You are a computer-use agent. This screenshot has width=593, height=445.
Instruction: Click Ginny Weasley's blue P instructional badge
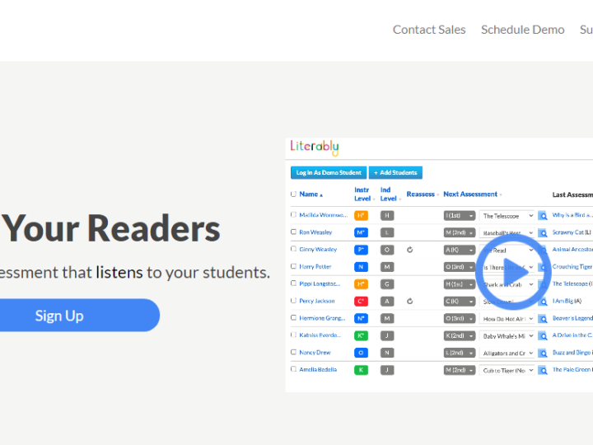pyautogui.click(x=361, y=250)
